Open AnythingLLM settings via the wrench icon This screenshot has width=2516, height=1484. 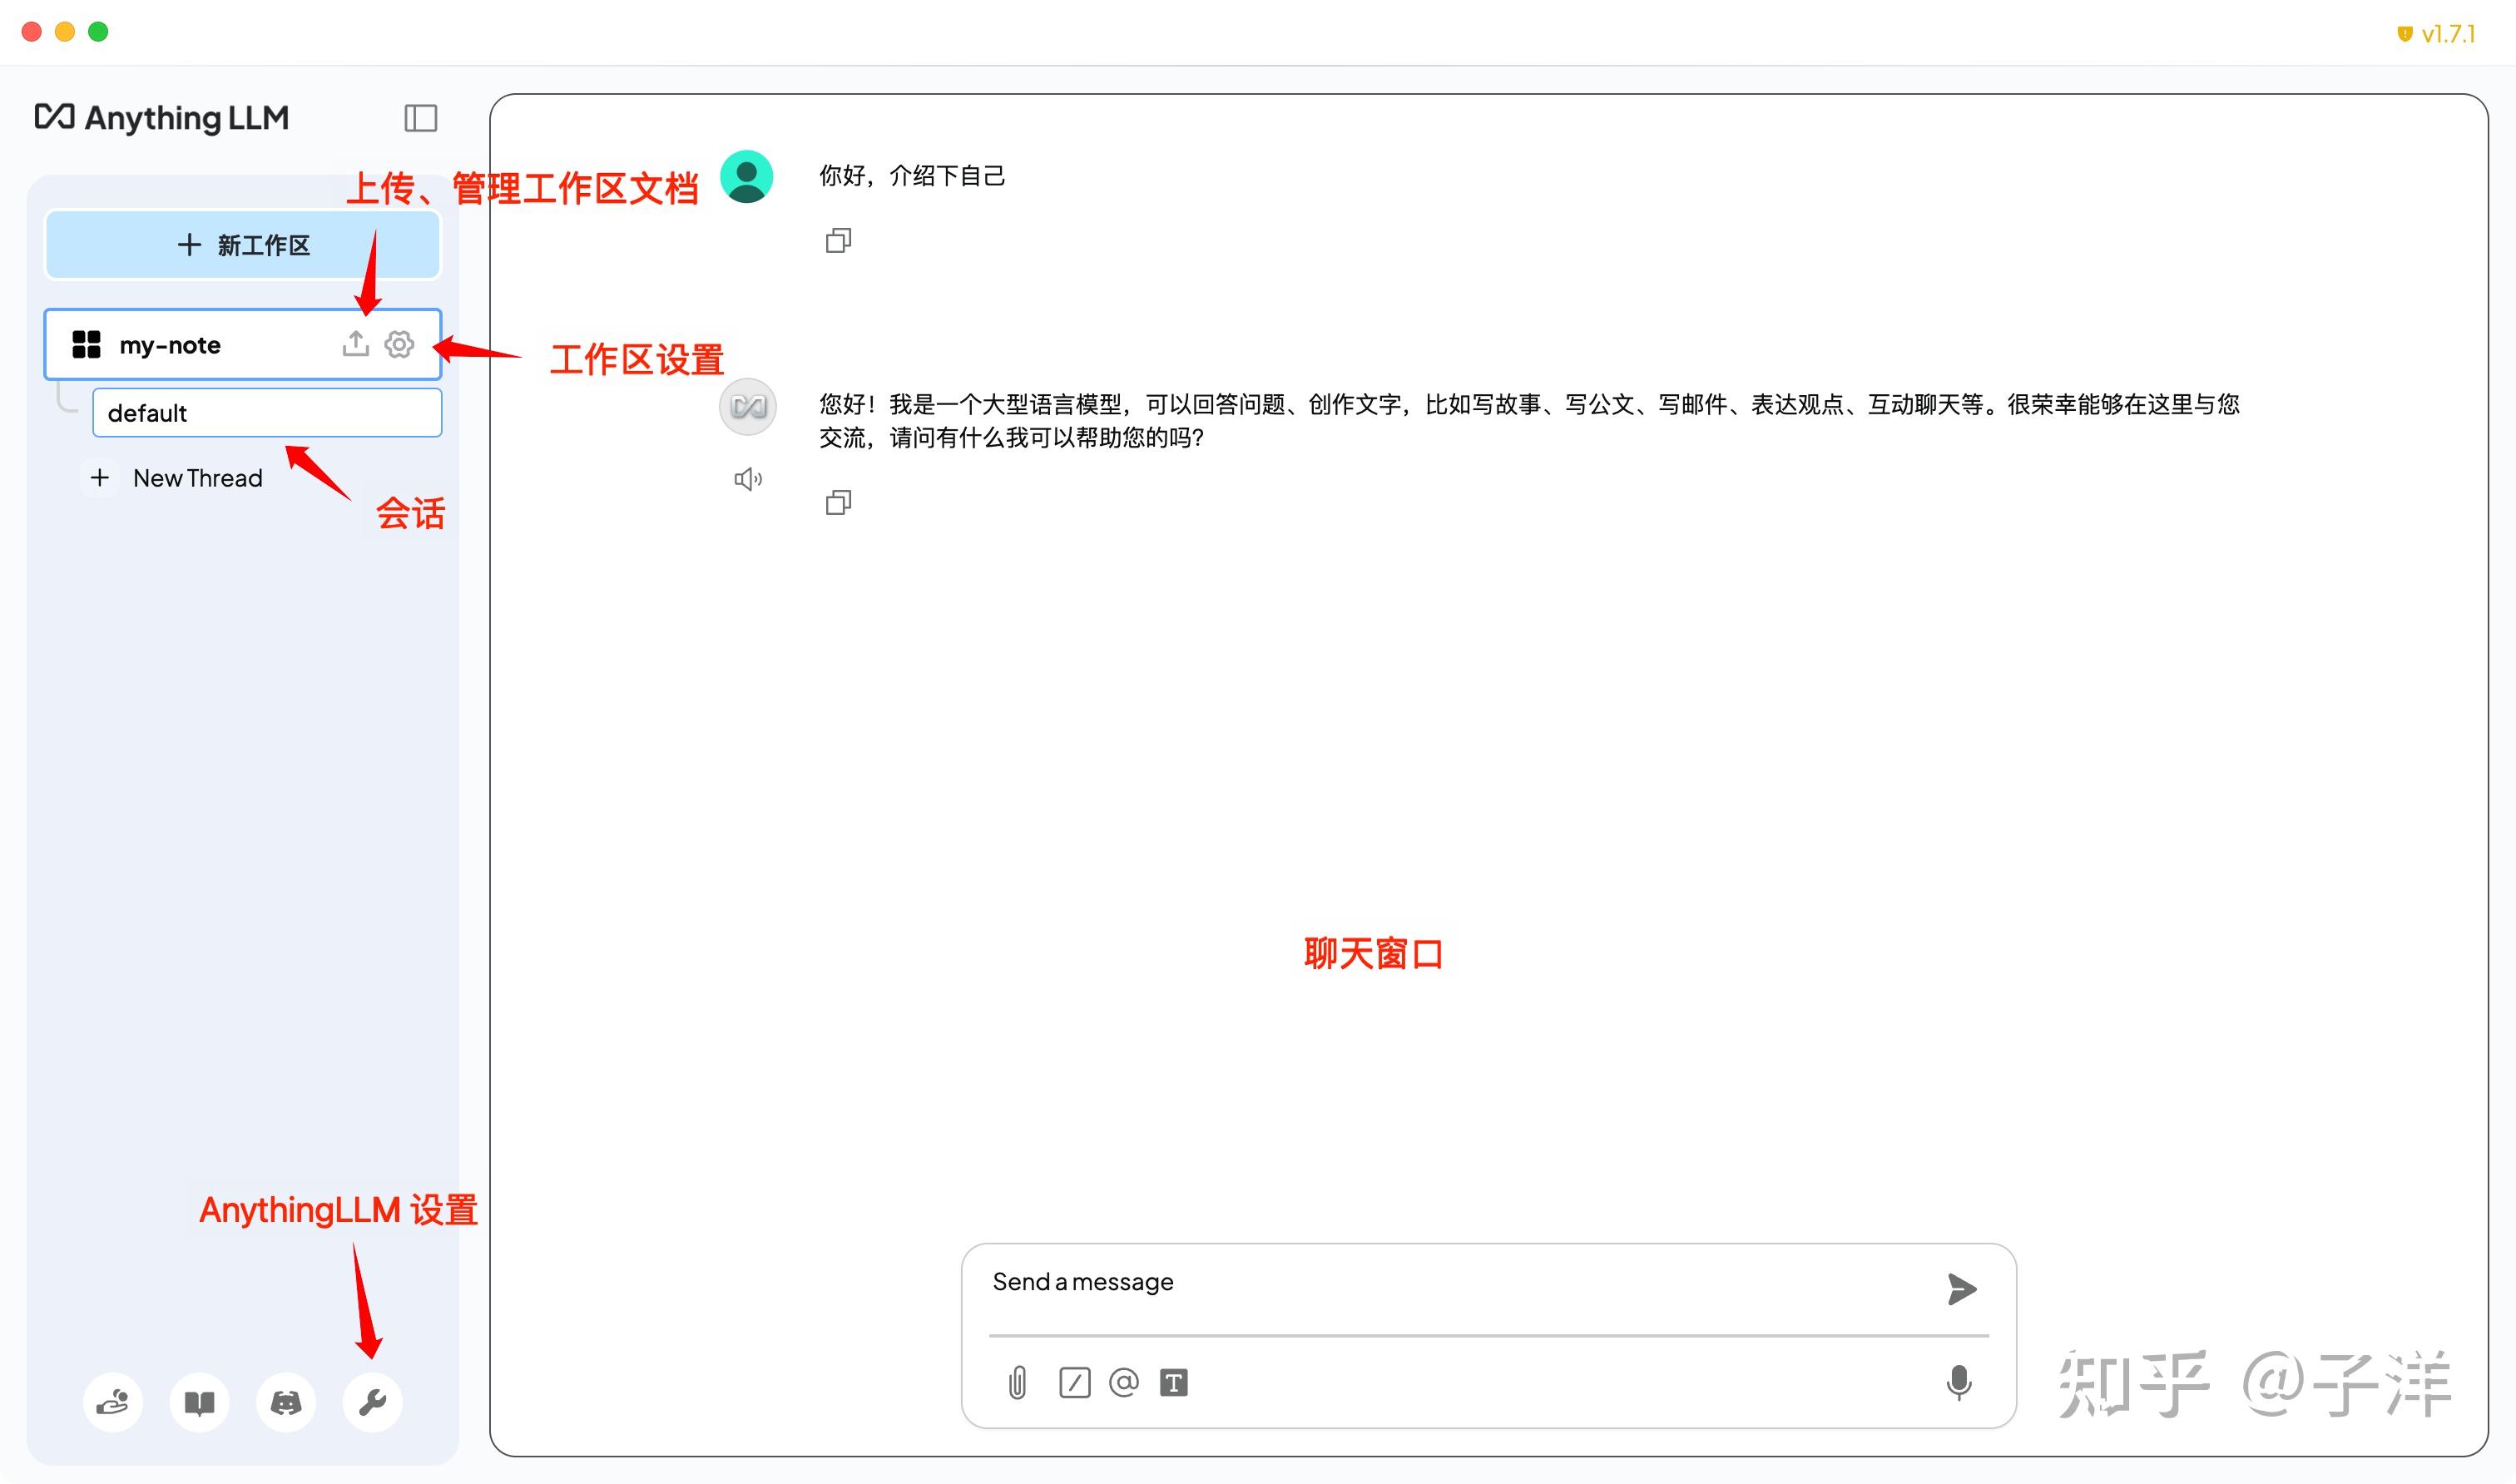[x=372, y=1402]
